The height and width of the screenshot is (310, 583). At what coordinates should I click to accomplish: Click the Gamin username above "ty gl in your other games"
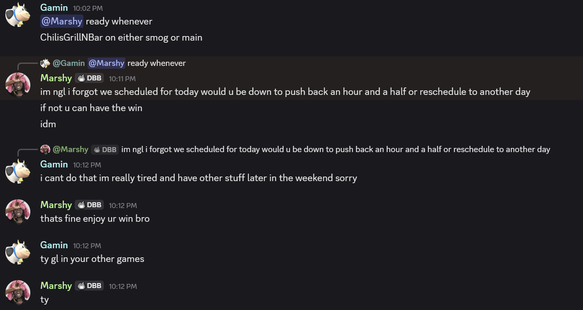(x=54, y=245)
